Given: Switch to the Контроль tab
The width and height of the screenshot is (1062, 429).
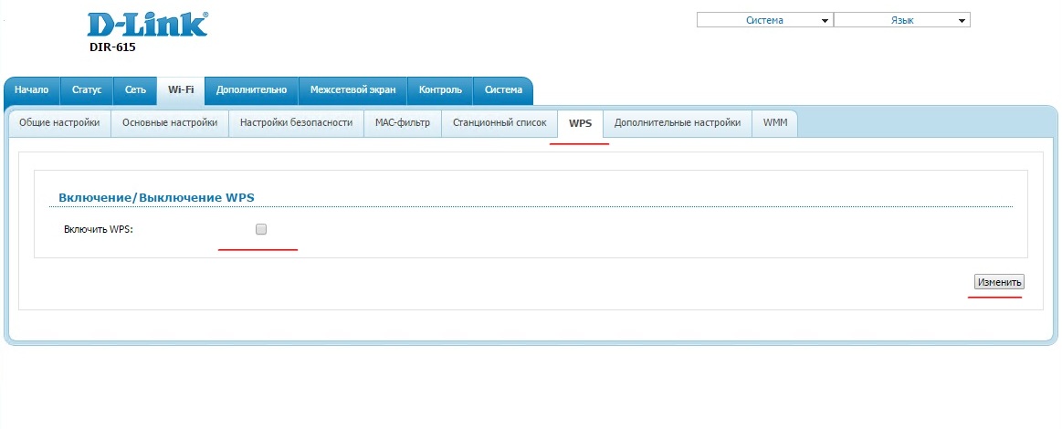Looking at the screenshot, I should coord(440,90).
